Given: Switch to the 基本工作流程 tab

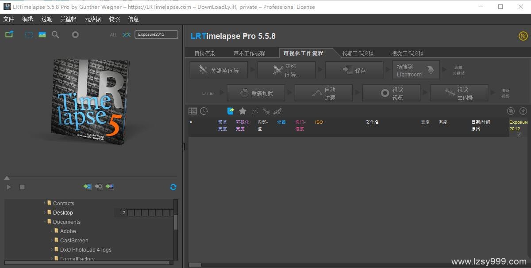Looking at the screenshot, I should [249, 53].
